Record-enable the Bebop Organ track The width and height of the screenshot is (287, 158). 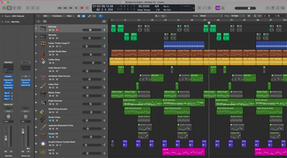click(57, 96)
